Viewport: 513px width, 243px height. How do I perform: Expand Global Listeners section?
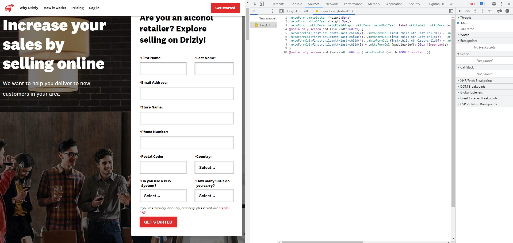(x=484, y=92)
